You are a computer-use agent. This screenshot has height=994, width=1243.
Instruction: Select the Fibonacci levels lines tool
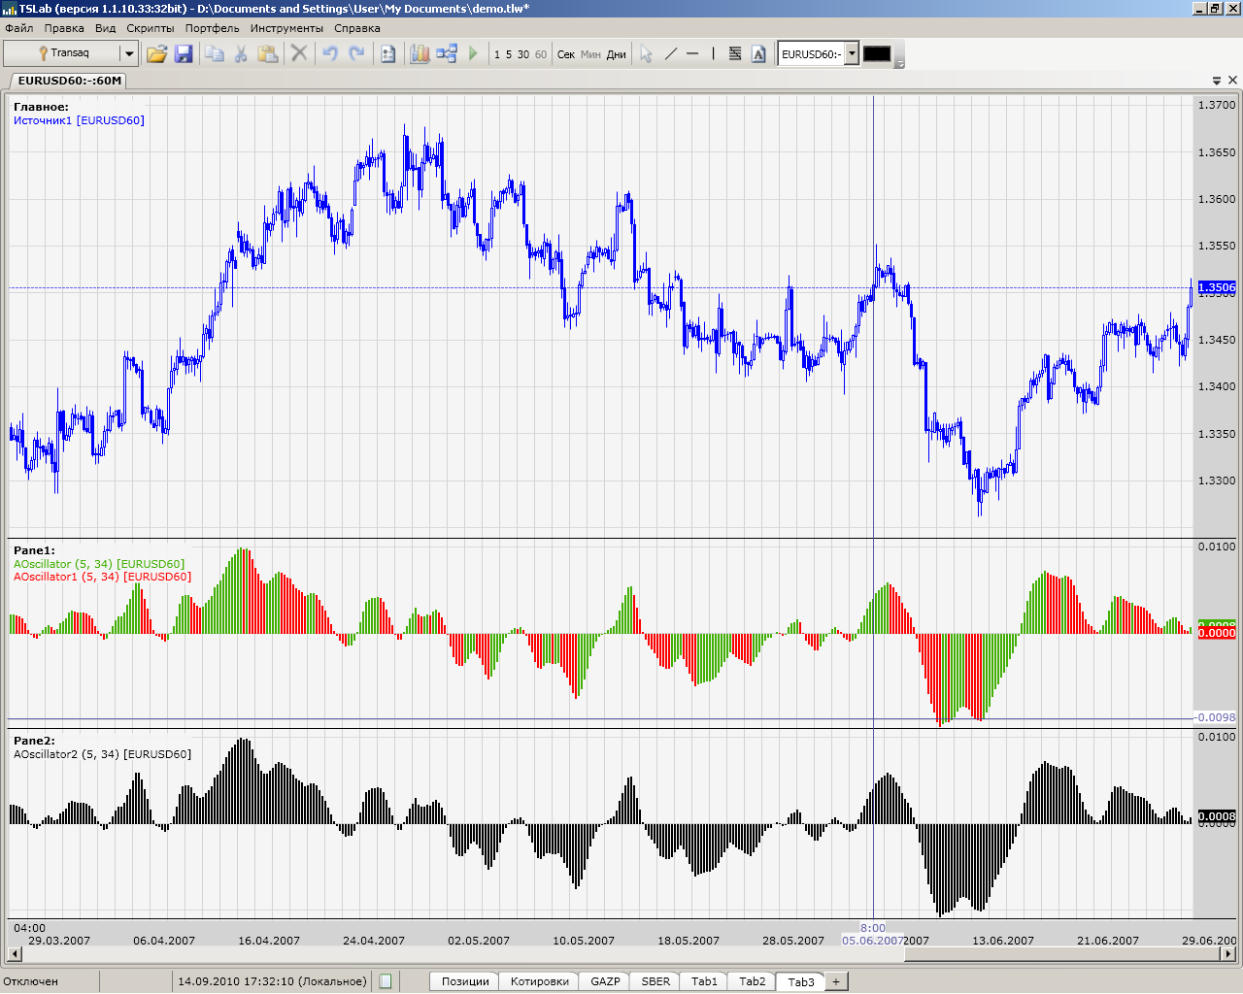coord(735,54)
